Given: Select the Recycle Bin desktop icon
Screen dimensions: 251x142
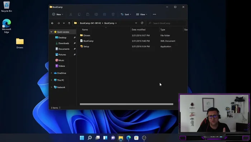Looking at the screenshot, I should pos(6,7).
